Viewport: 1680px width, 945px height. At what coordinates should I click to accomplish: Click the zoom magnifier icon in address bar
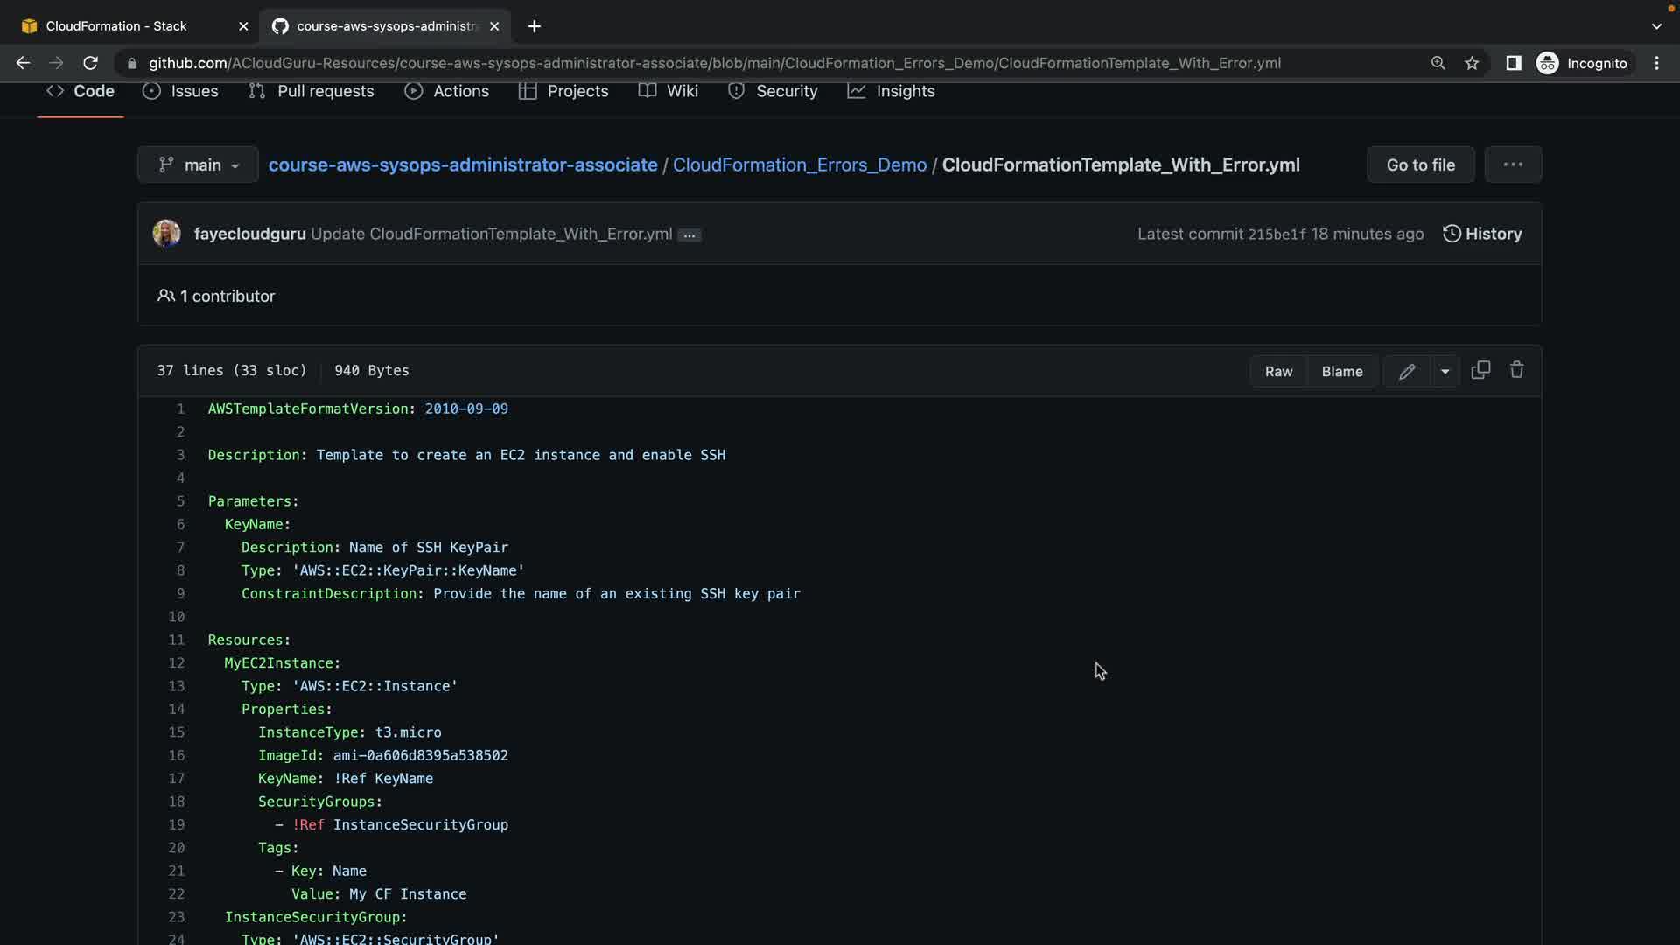click(x=1438, y=63)
